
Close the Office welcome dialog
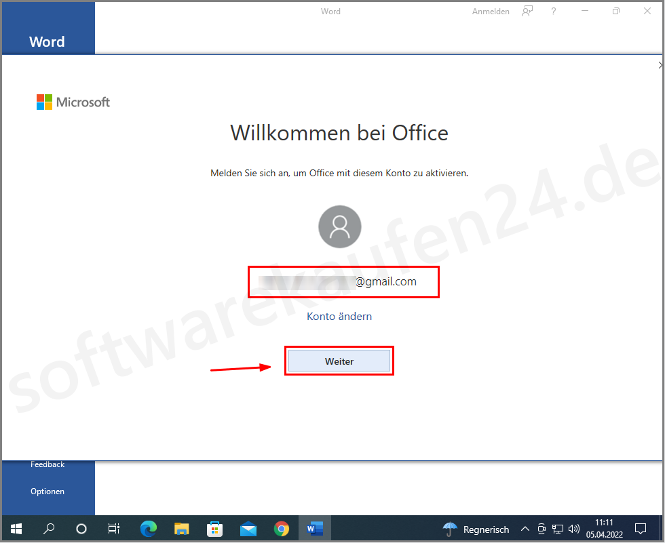pyautogui.click(x=660, y=65)
